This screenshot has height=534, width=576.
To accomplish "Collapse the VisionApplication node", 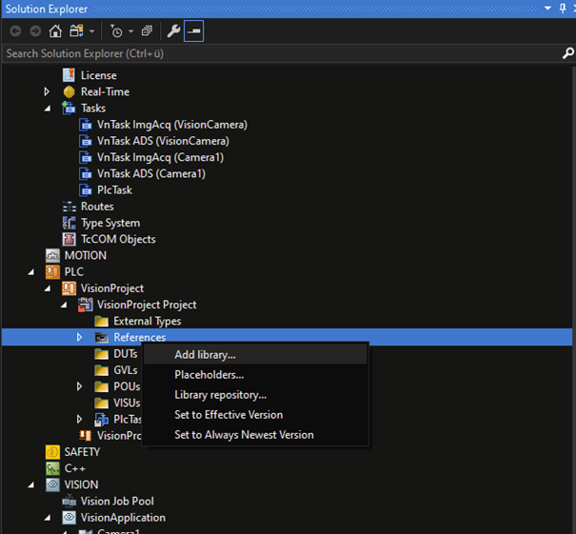I will tap(48, 518).
